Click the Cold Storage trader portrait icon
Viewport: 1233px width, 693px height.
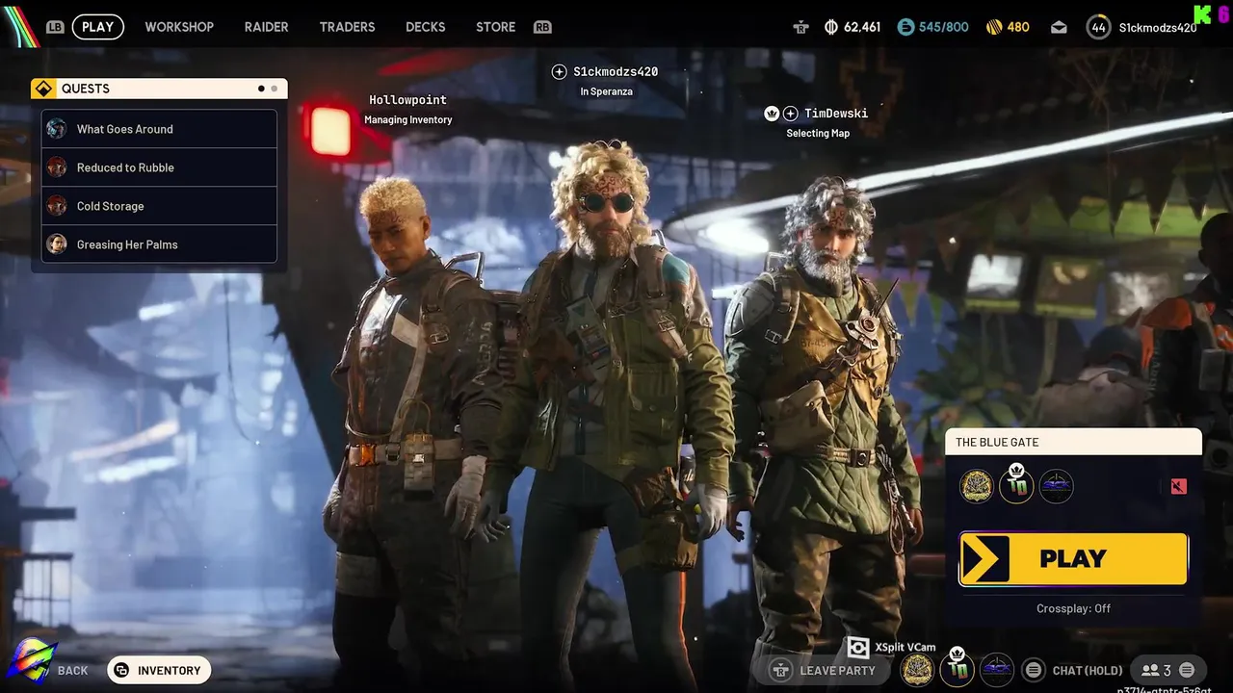click(57, 206)
